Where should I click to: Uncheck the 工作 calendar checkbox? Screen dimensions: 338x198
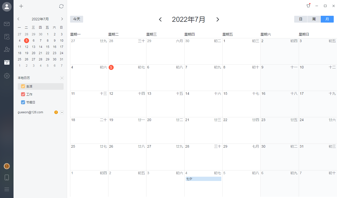(23, 94)
